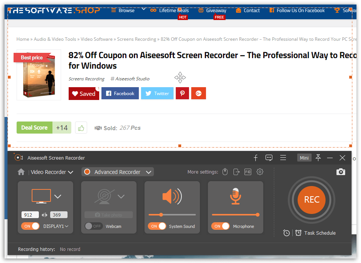Turn off the Microphone toggle
Image resolution: width=361 pixels, height=263 pixels.
[x=220, y=226]
